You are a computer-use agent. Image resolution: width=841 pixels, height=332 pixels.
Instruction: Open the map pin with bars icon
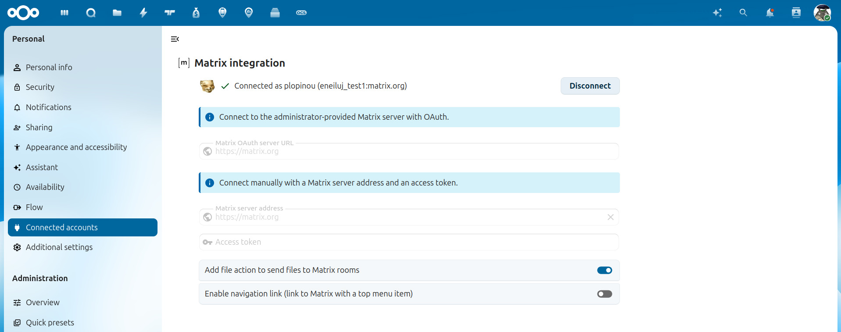click(x=249, y=13)
